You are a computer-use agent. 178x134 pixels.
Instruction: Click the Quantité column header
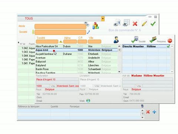54,106
